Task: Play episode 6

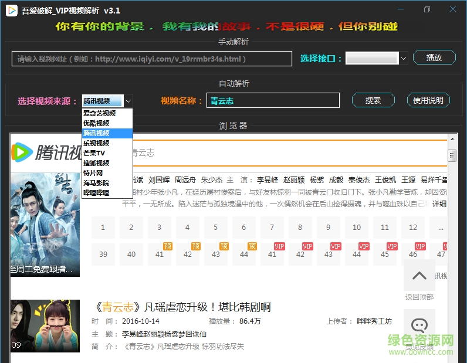Action: point(243,228)
